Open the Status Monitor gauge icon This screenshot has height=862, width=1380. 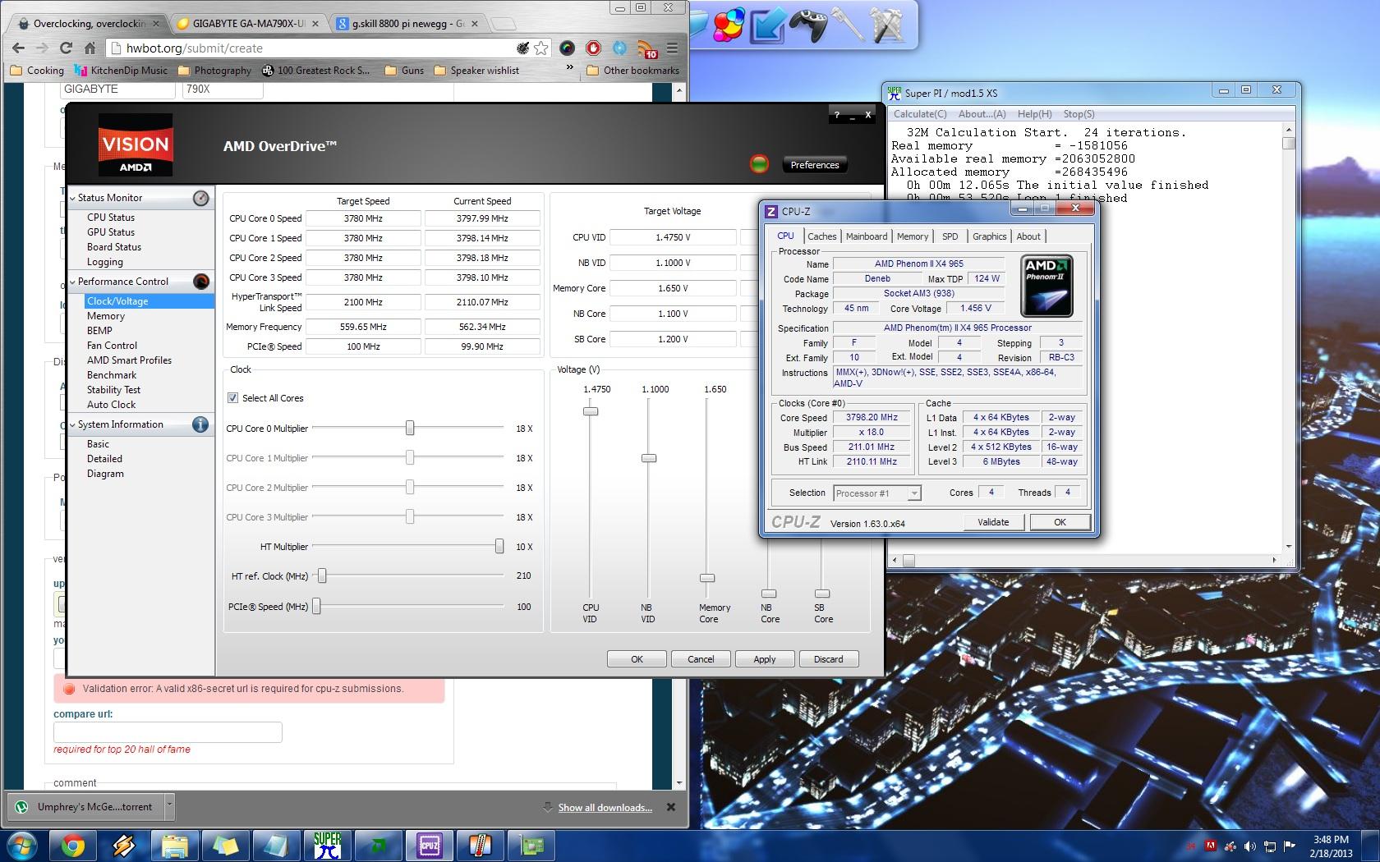point(201,198)
